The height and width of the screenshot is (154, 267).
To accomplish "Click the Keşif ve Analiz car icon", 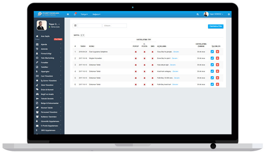I will [37, 94].
